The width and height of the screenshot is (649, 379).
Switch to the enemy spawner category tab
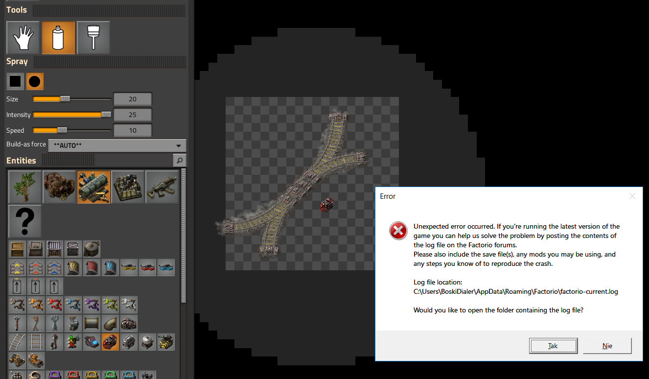click(x=59, y=187)
